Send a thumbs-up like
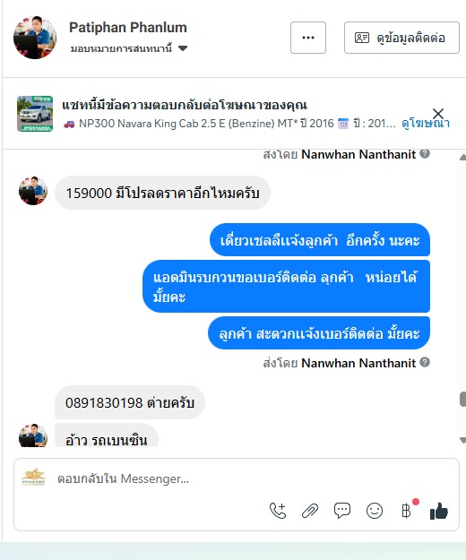The image size is (466, 560). (x=439, y=511)
